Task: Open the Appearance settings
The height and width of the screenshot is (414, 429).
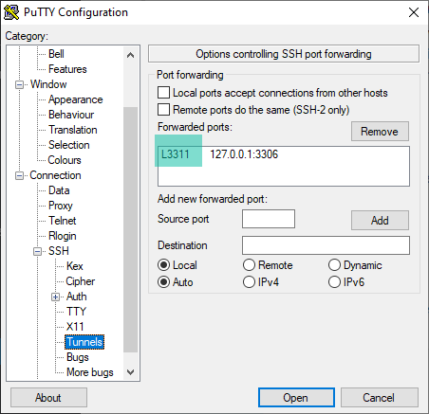Action: pyautogui.click(x=75, y=99)
